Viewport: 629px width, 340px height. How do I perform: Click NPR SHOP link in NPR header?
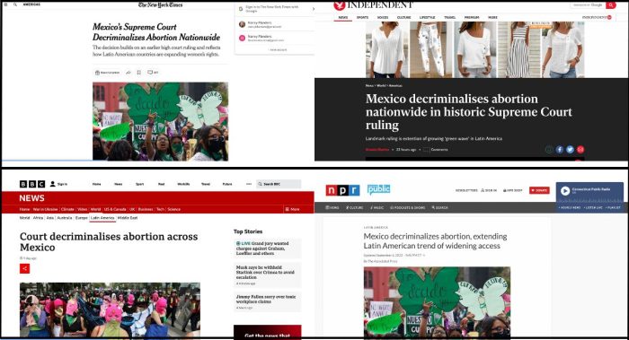[x=513, y=190]
